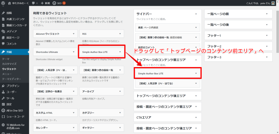Expand the CTAエリア widget area
Viewport: 279px width, 134px height.
click(x=196, y=117)
